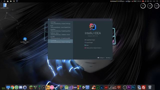Open OBS Studio from the dock
Screen dimensions: 160x90
[x=125, y=87]
